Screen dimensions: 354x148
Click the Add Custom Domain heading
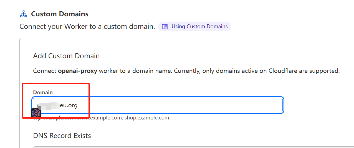(66, 56)
